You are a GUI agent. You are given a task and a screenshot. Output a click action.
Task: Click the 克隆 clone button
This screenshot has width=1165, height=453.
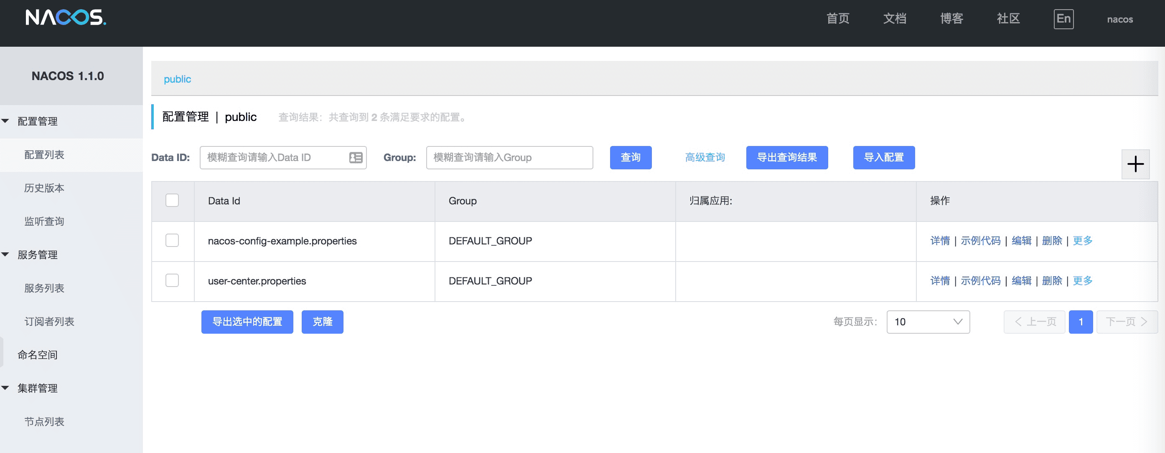[x=323, y=322]
